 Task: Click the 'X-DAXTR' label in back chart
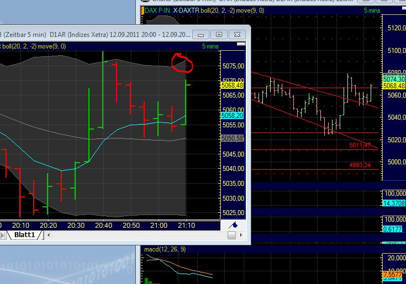coord(186,10)
